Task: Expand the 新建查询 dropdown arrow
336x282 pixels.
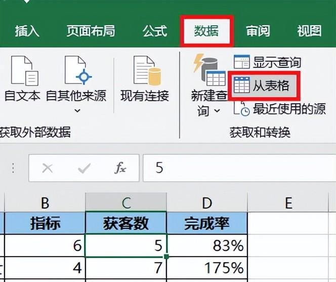Action: point(217,111)
